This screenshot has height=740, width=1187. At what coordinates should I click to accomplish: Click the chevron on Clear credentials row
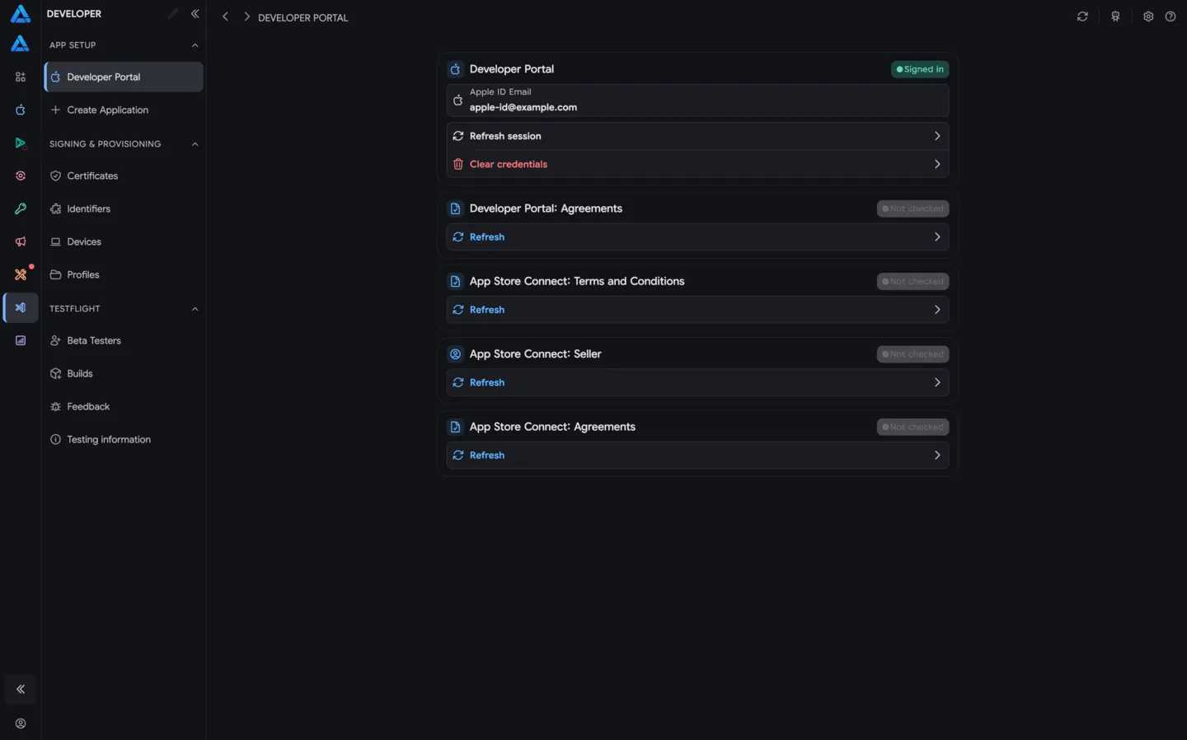point(937,164)
